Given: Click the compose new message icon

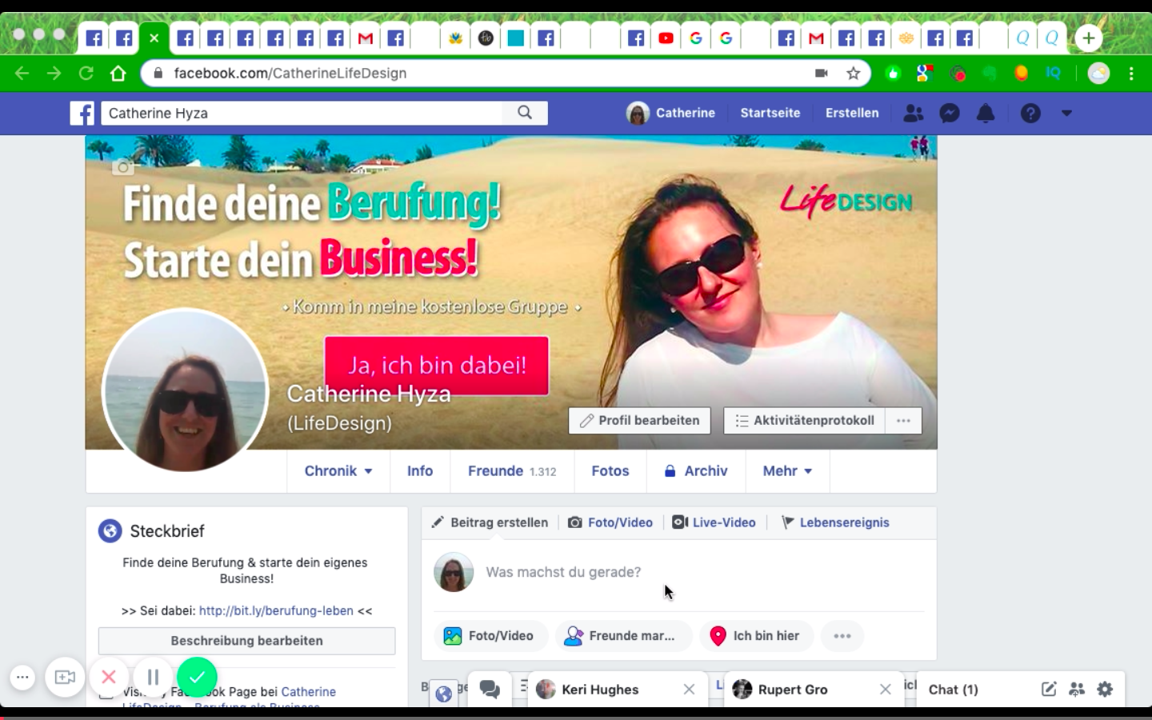Looking at the screenshot, I should point(1049,689).
